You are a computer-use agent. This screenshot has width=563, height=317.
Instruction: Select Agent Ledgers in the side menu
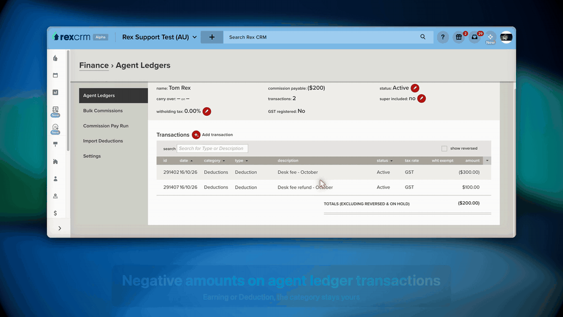(x=114, y=96)
